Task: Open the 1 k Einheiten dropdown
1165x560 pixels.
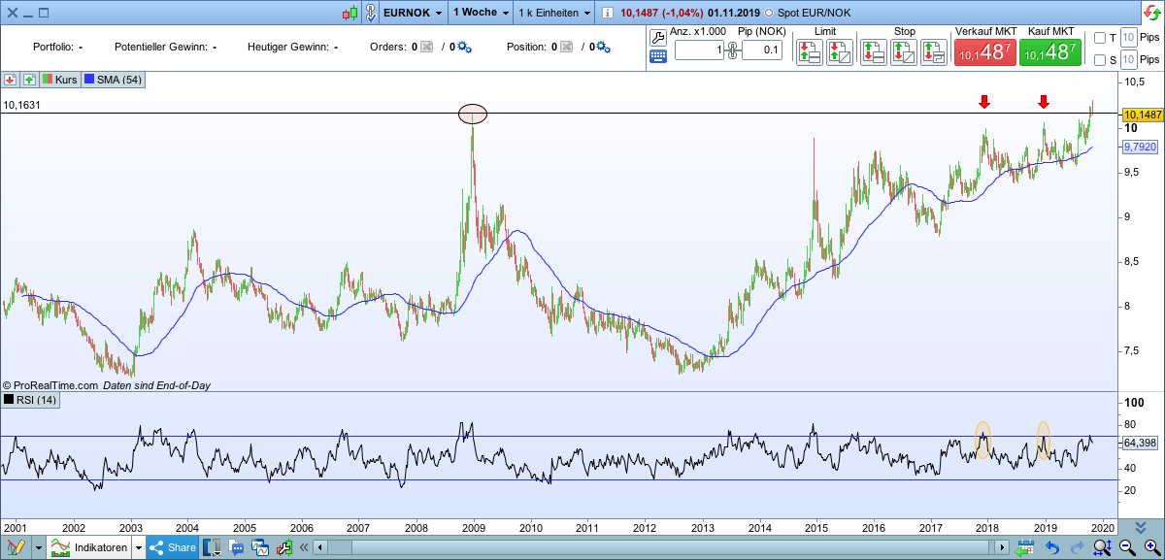Action: click(586, 14)
